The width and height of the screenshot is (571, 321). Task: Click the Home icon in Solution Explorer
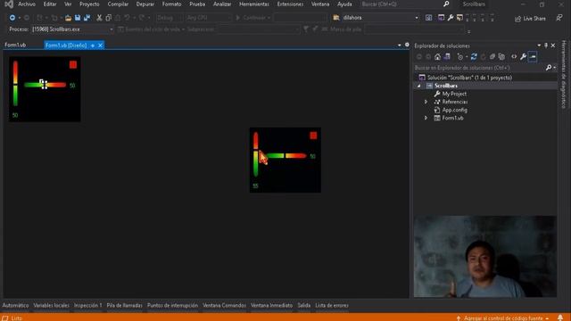(438, 57)
